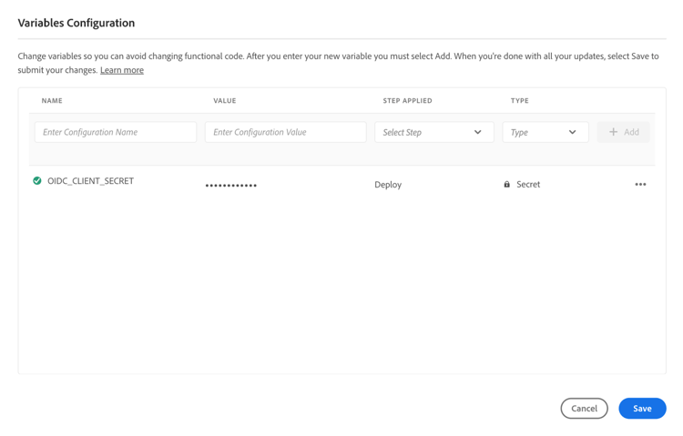This screenshot has height=436, width=683.
Task: Follow the Learn more link
Action: tap(122, 70)
